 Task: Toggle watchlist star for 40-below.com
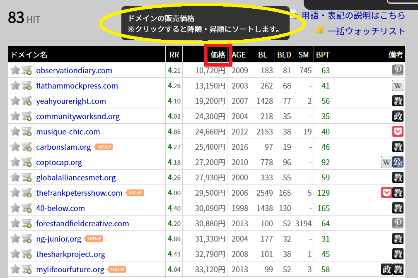pyautogui.click(x=15, y=208)
